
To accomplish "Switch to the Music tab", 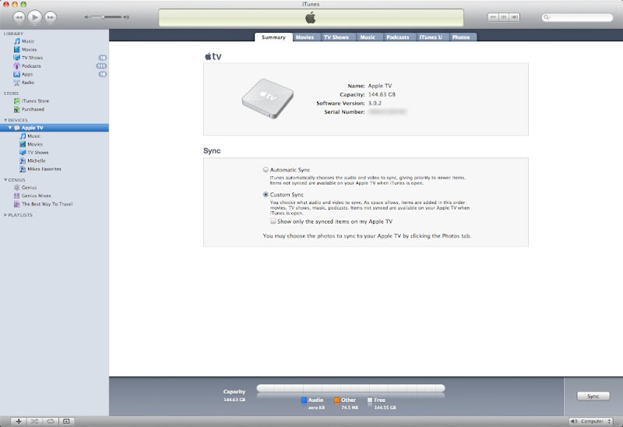I will [x=368, y=37].
